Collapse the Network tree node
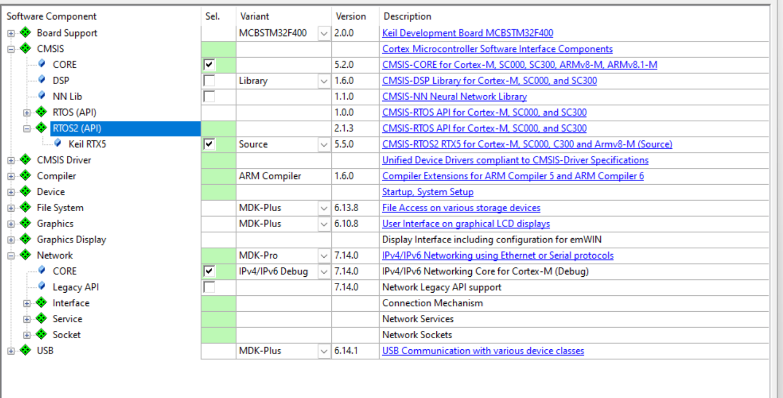This screenshot has width=783, height=398. (x=11, y=256)
